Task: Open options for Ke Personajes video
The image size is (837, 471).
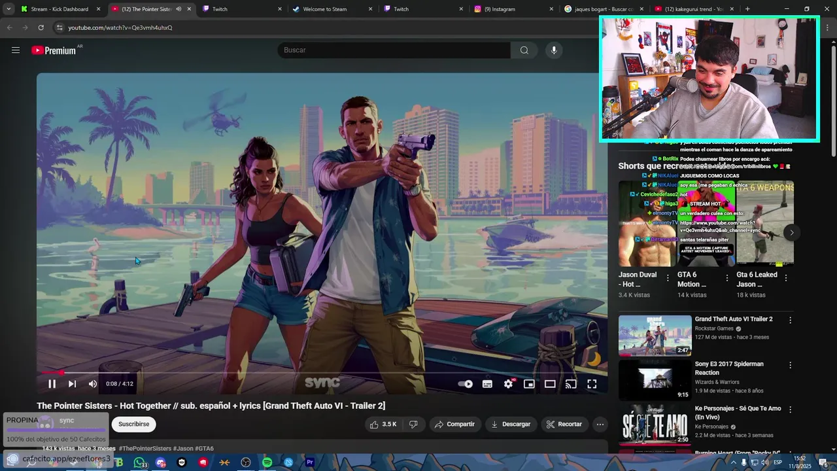Action: tap(790, 410)
